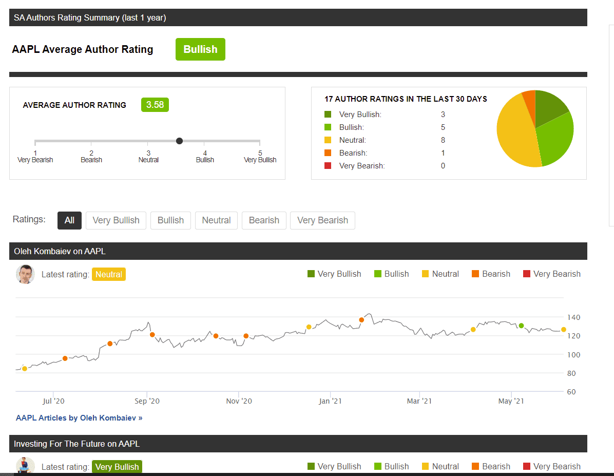Click the Very Bullish latest rating badge
614x476 pixels.
coord(117,467)
